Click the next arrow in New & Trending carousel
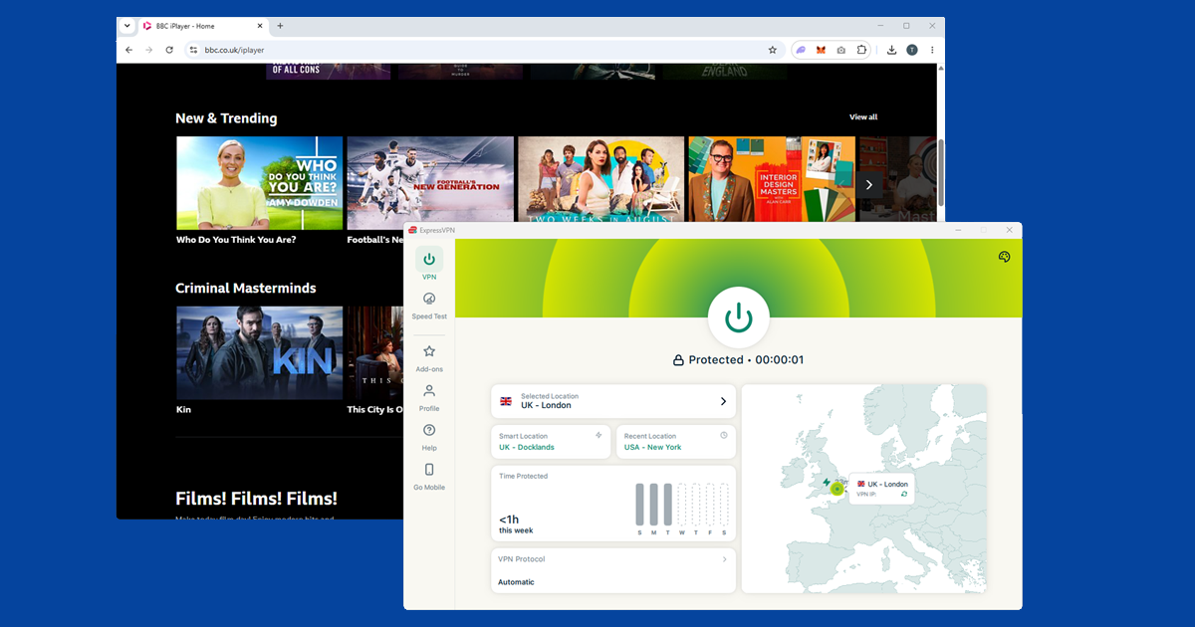This screenshot has height=627, width=1195. [x=869, y=184]
